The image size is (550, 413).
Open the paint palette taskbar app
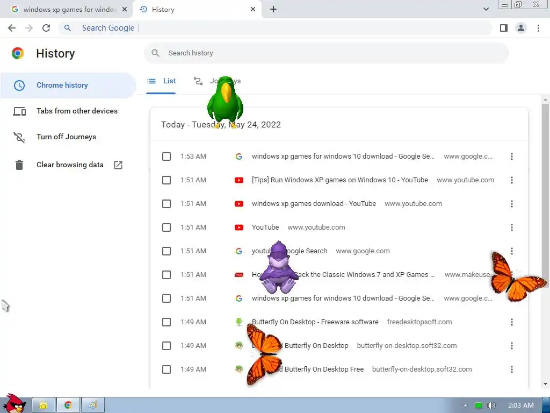coord(92,405)
